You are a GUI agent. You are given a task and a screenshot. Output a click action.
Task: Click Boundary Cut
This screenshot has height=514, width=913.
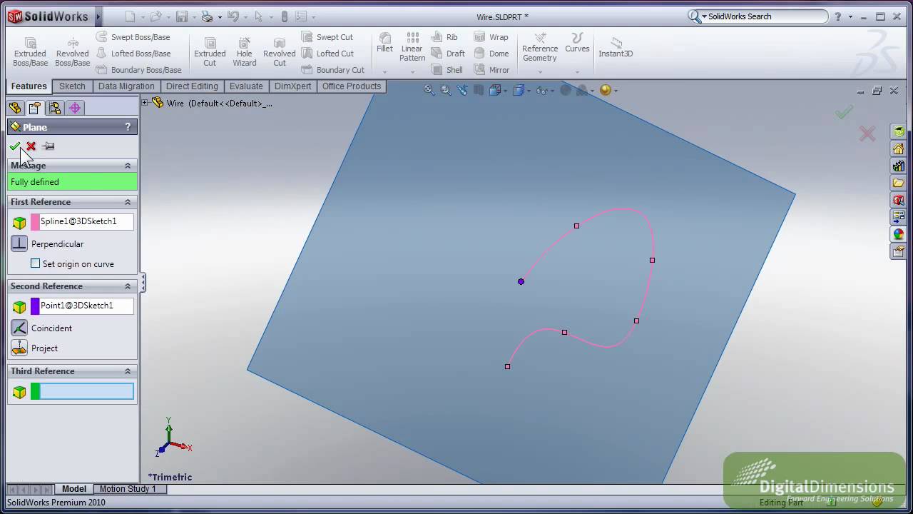click(x=332, y=70)
